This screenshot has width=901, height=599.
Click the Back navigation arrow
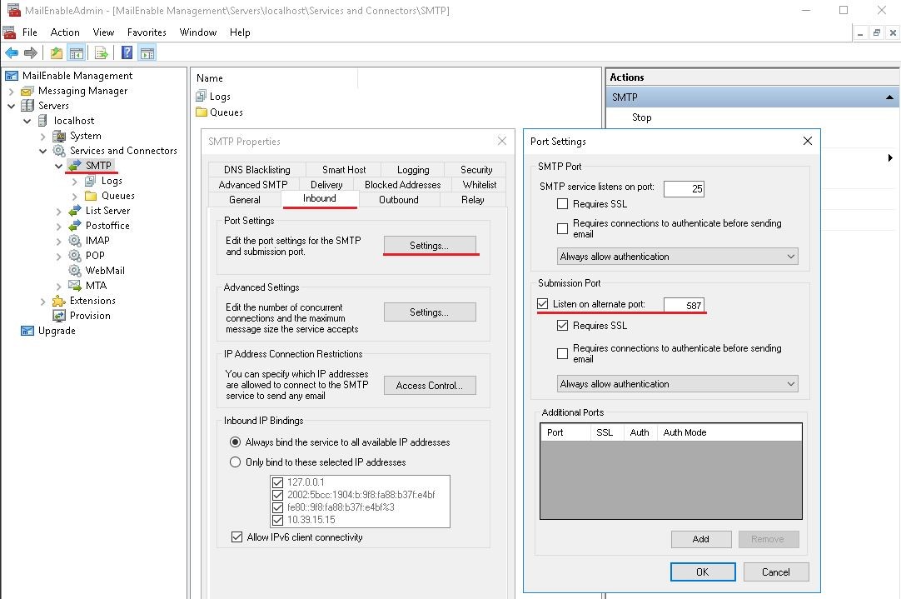(x=12, y=52)
